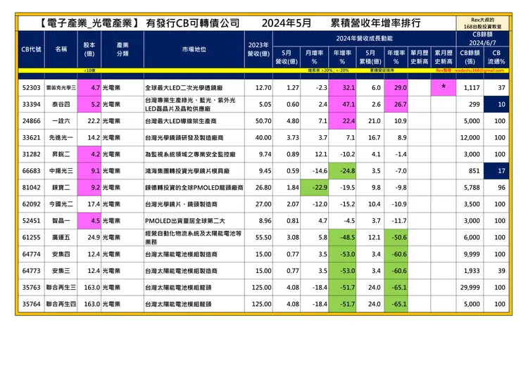Click CB code 61255

point(31,237)
